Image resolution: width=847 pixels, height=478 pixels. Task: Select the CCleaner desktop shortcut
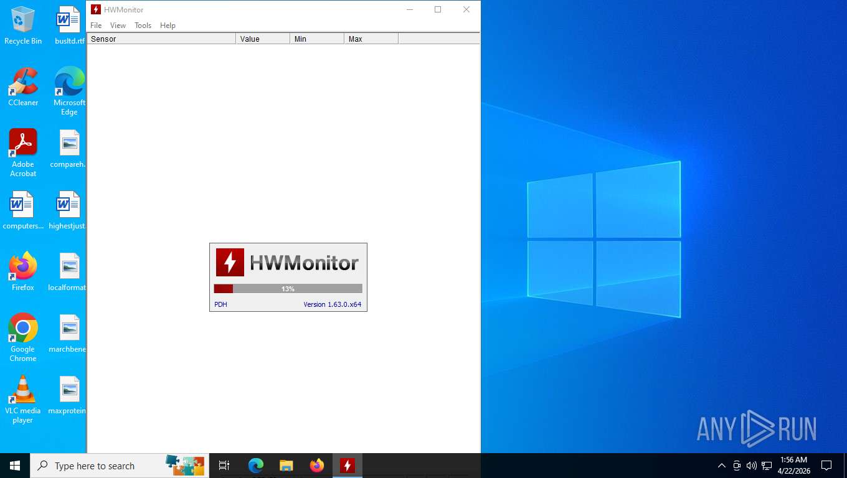pos(23,87)
